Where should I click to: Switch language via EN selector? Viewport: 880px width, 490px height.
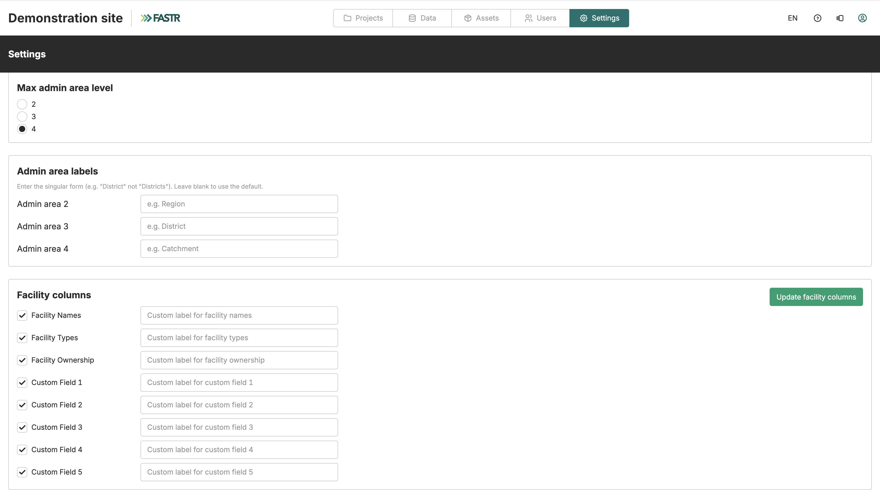point(793,18)
